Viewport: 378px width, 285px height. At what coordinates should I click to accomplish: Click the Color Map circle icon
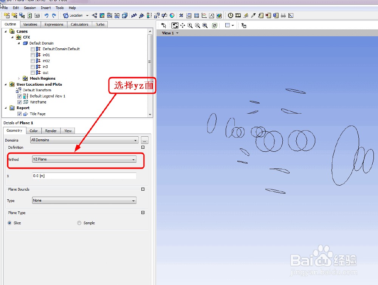coord(172,15)
